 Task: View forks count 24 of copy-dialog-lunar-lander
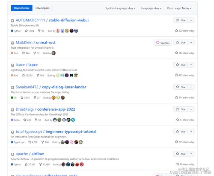[x=37, y=98]
